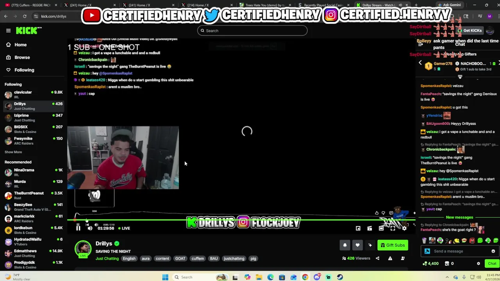Select the GOAT tag
500x281 pixels.
pos(180,258)
